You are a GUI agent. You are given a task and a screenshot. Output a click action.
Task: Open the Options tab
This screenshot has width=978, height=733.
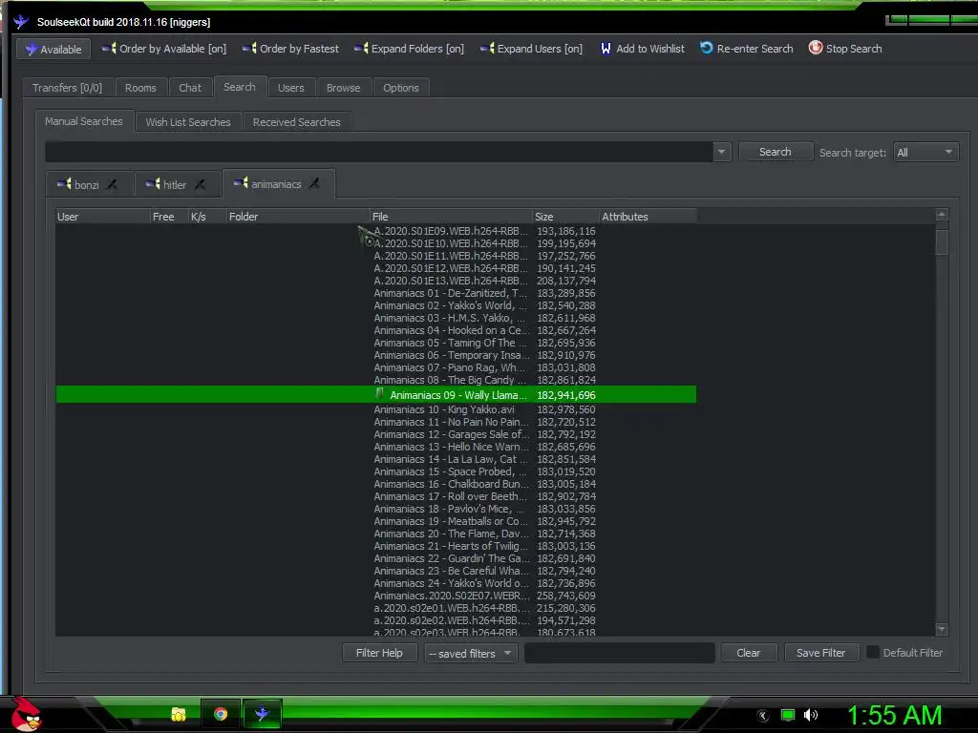pos(400,88)
